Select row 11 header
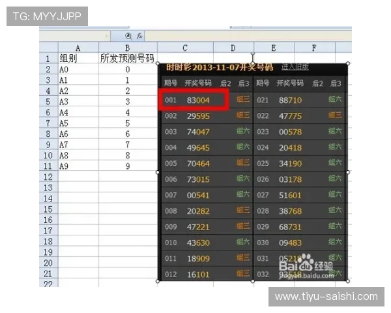This screenshot has height=313, width=391. pos(48,166)
